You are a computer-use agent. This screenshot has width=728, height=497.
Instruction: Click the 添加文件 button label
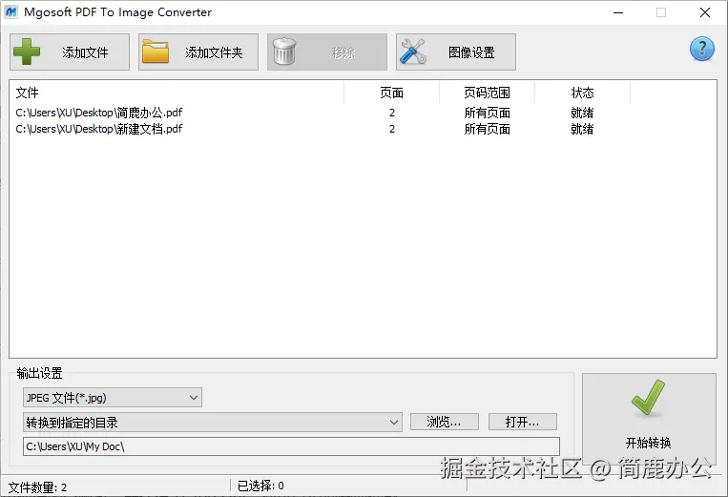86,52
